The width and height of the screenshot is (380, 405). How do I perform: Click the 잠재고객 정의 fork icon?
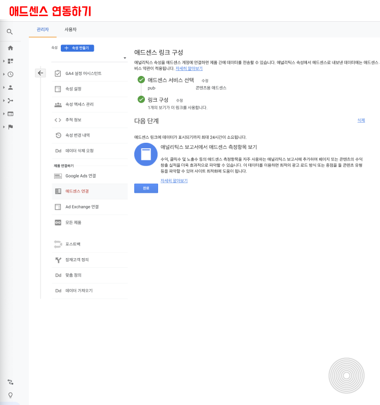tap(58, 260)
